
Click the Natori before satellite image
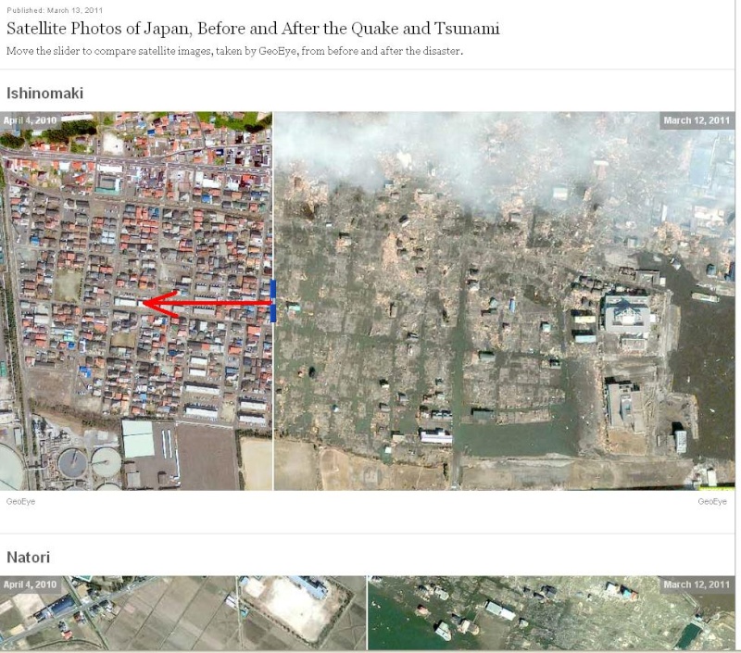pyautogui.click(x=182, y=613)
